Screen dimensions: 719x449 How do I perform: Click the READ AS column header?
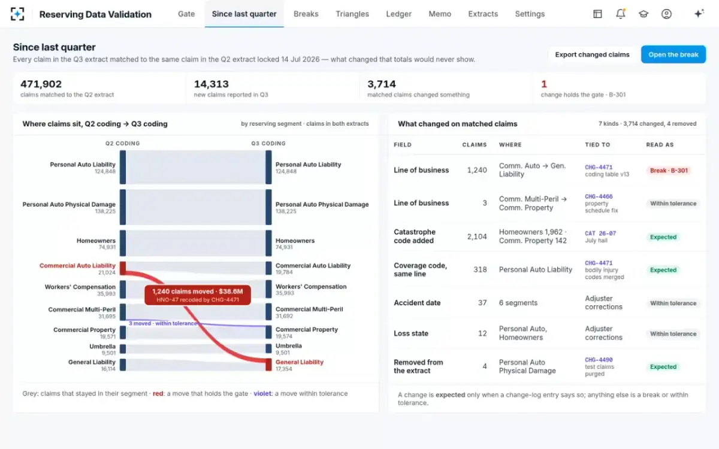[659, 145]
